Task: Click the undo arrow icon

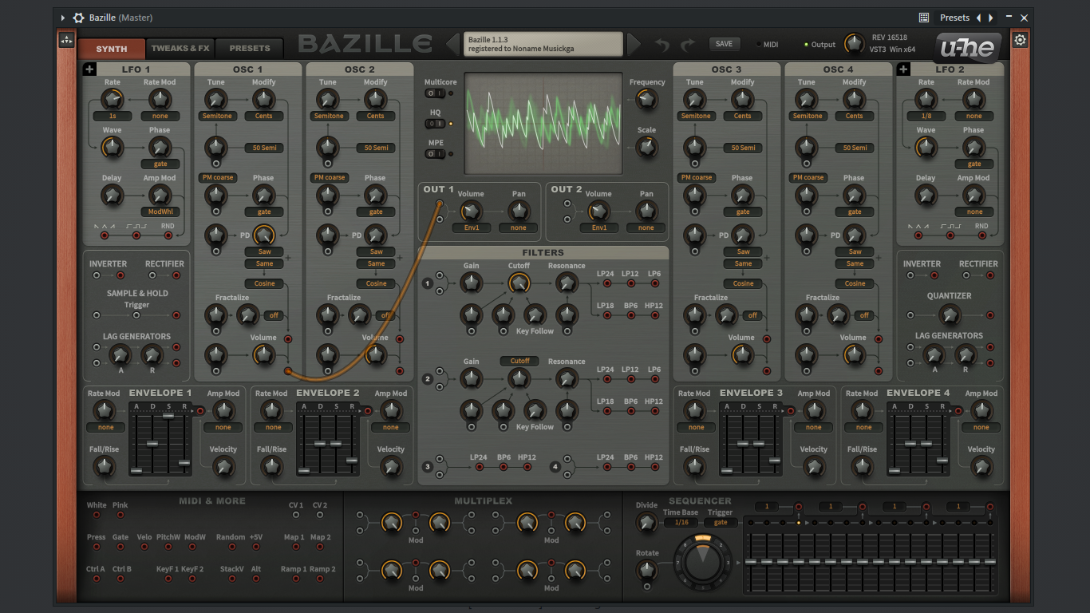Action: 662,45
